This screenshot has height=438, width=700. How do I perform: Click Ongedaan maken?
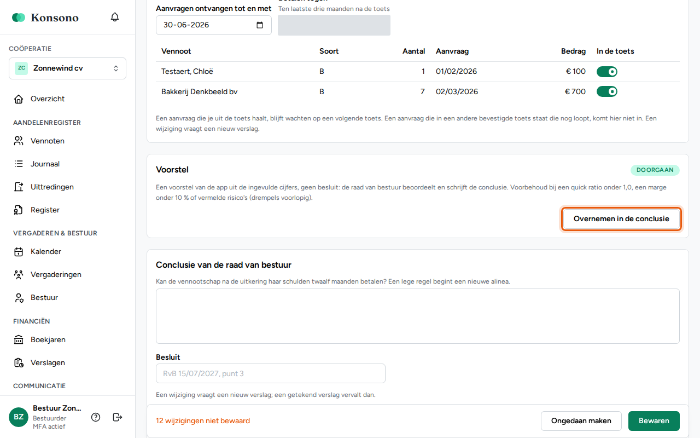581,421
